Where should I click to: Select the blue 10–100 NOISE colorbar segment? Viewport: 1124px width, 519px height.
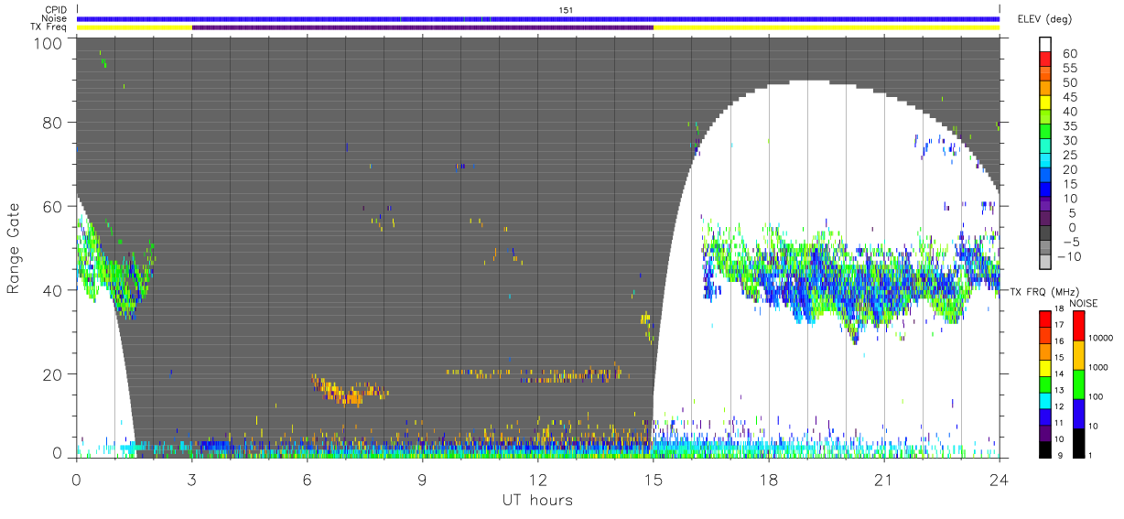click(x=1079, y=413)
